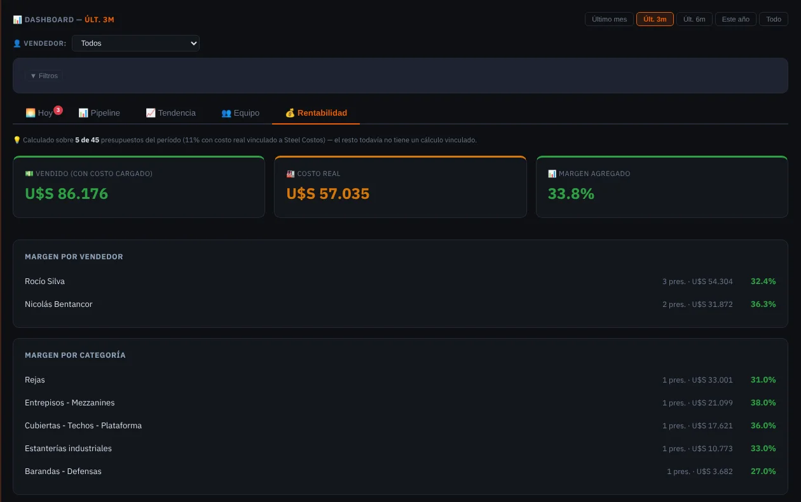Click the red notification badge on Hoy
The height and width of the screenshot is (502, 801).
[x=58, y=110]
